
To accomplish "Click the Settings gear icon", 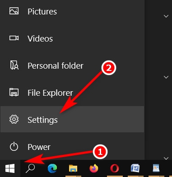I will tap(14, 119).
